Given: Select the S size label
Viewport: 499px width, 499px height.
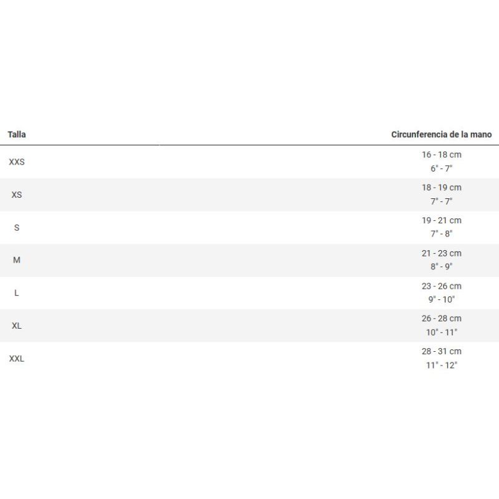Looking at the screenshot, I should click(17, 228).
